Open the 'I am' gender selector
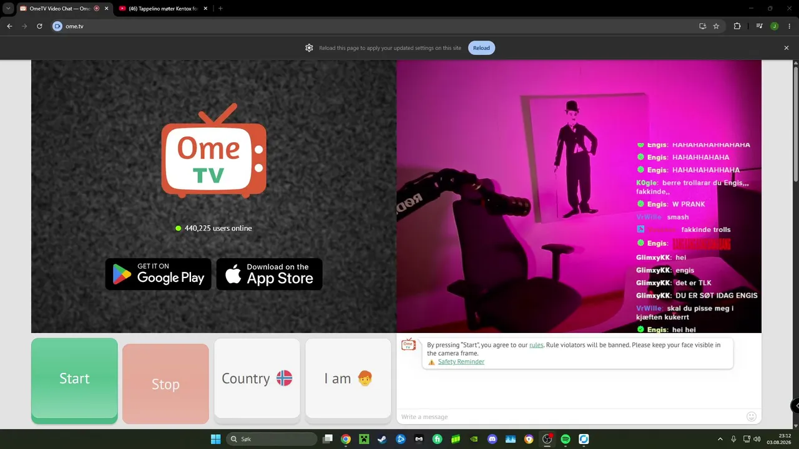 click(x=348, y=379)
